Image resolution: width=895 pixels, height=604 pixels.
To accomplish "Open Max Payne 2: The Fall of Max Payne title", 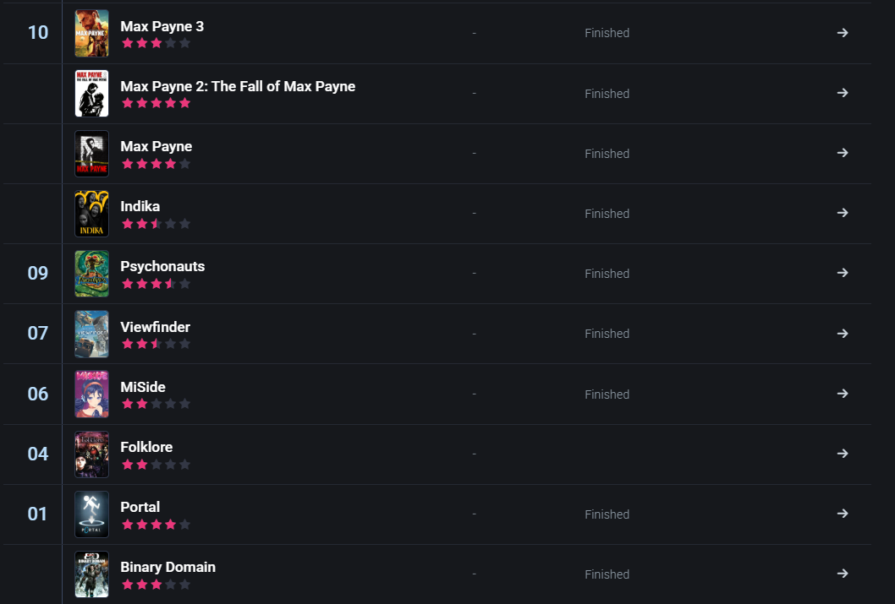I will [238, 86].
